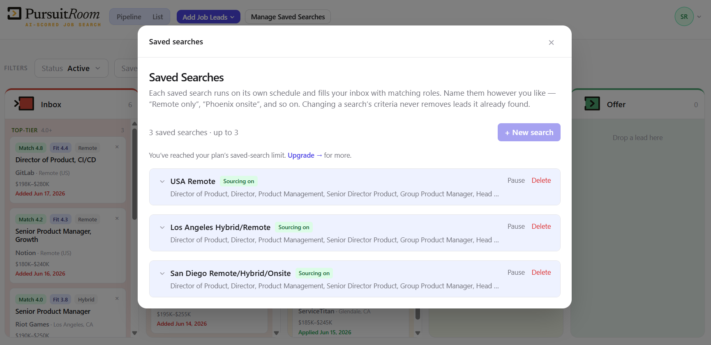Click Sourcing on badge for San Diego search

(314, 273)
